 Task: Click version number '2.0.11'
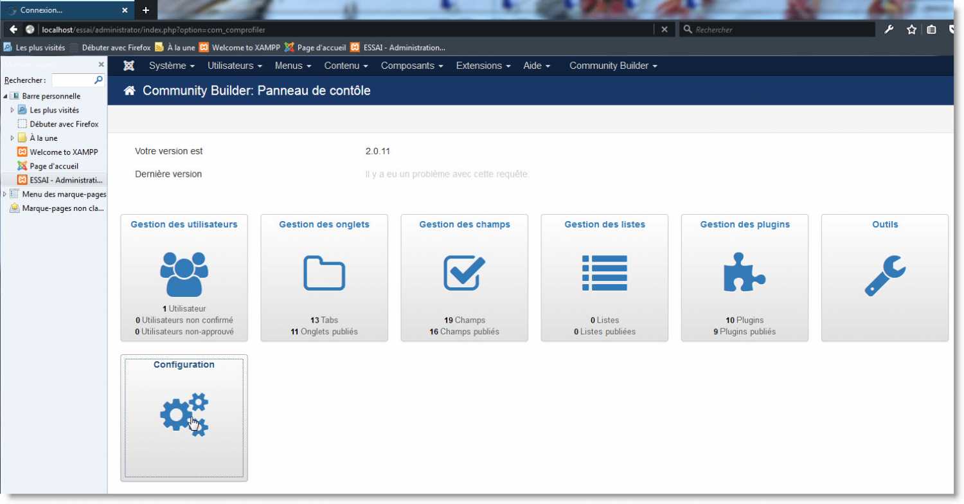[378, 152]
